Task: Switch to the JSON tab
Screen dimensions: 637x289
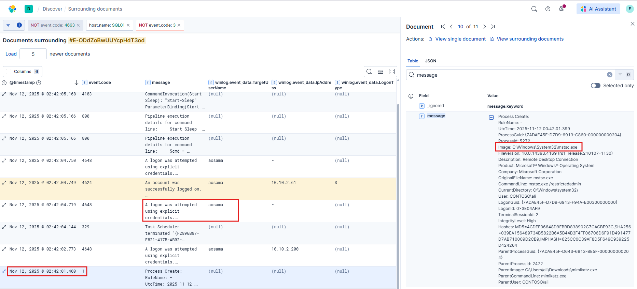Action: [x=430, y=61]
